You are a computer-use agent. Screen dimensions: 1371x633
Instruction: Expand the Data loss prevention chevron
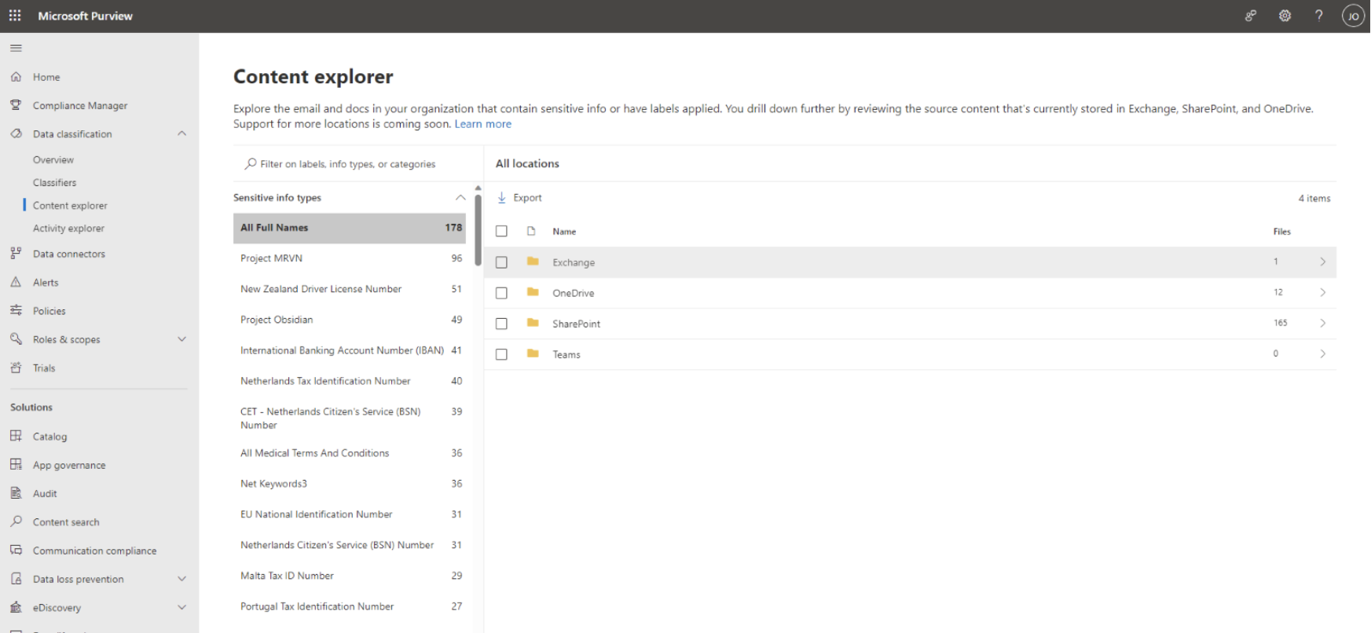coord(182,579)
